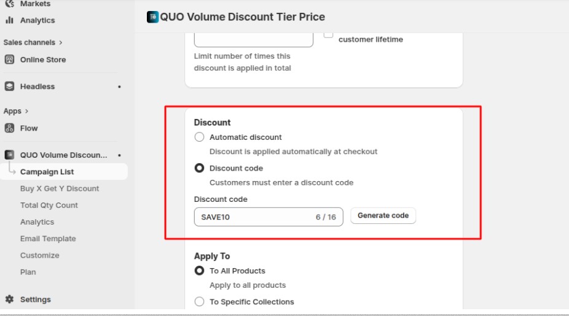Go to Total Qty Count page
This screenshot has height=316, width=569.
point(49,206)
